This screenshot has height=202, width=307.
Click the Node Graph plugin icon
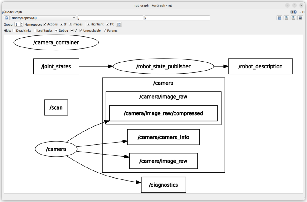[3, 12]
